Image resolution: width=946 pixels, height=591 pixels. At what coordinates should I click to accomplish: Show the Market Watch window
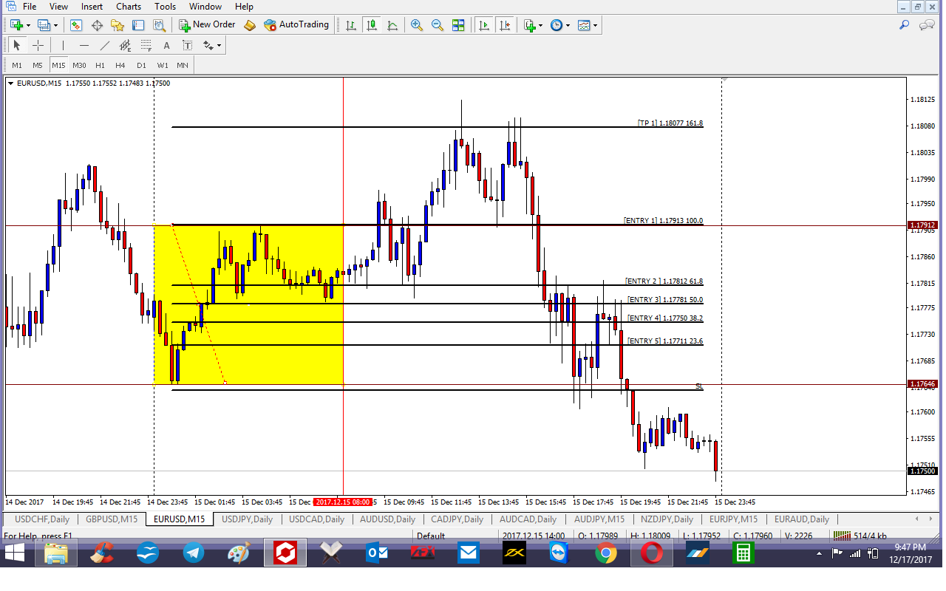(76, 25)
